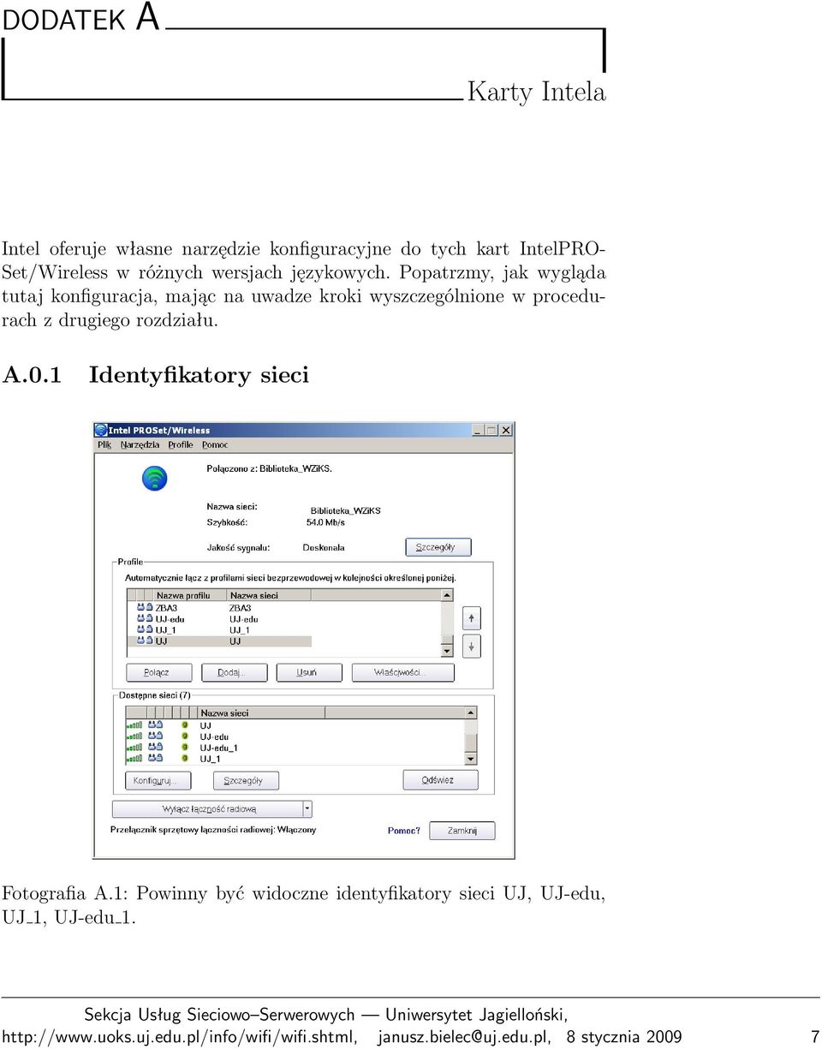Move selected profile up with arrow button

click(x=472, y=618)
